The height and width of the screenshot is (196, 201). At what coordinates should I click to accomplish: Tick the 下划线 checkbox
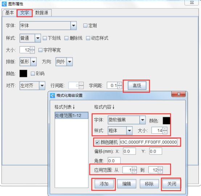click(45, 38)
